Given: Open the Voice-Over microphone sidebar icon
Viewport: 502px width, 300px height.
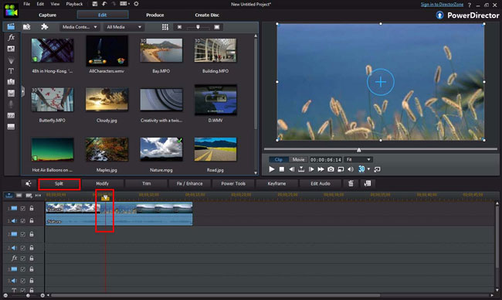Looking at the screenshot, I should 11,104.
